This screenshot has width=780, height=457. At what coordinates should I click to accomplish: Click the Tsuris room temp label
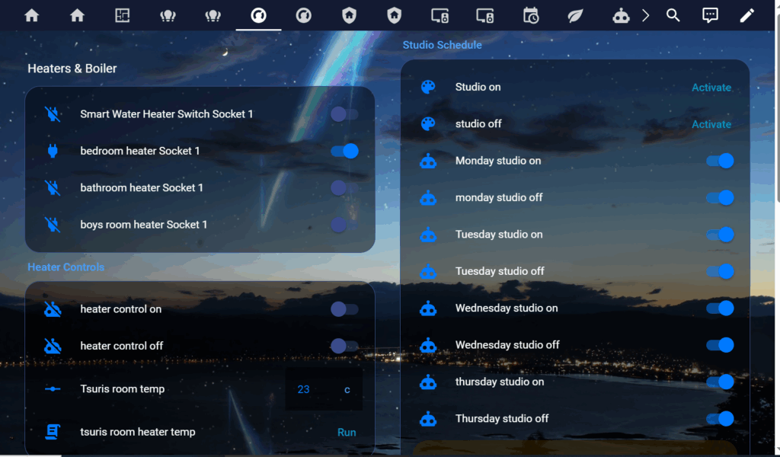123,389
